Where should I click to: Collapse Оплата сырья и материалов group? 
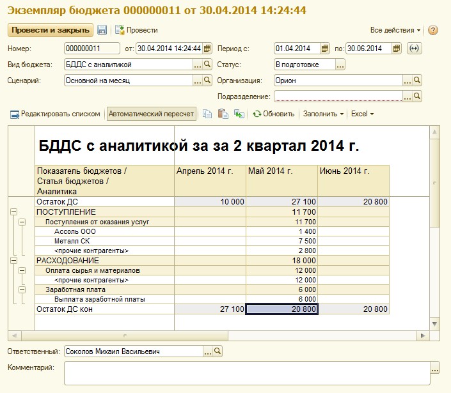(x=22, y=270)
